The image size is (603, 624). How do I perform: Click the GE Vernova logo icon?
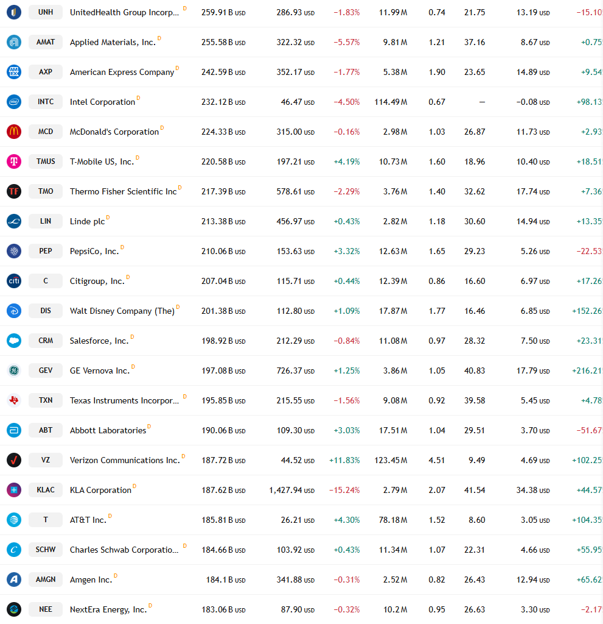14,370
